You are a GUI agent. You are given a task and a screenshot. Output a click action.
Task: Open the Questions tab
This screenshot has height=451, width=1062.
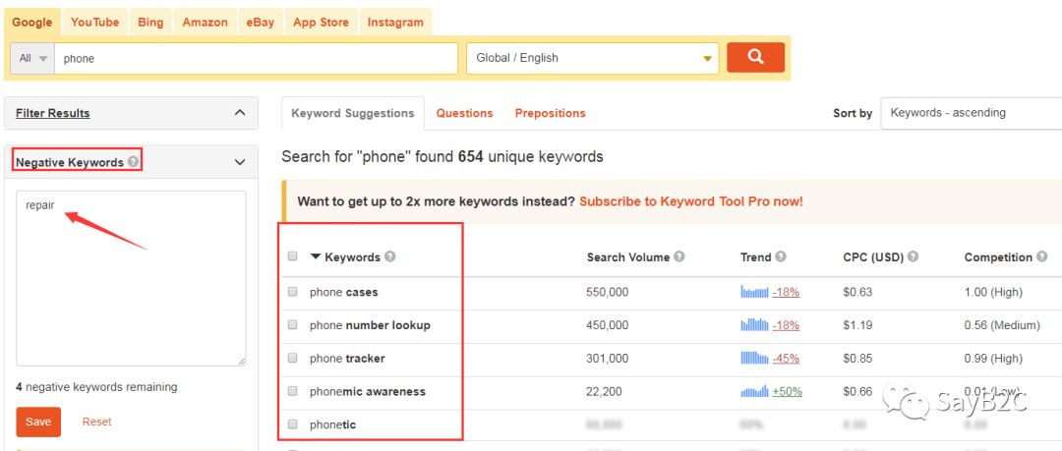[x=464, y=113]
